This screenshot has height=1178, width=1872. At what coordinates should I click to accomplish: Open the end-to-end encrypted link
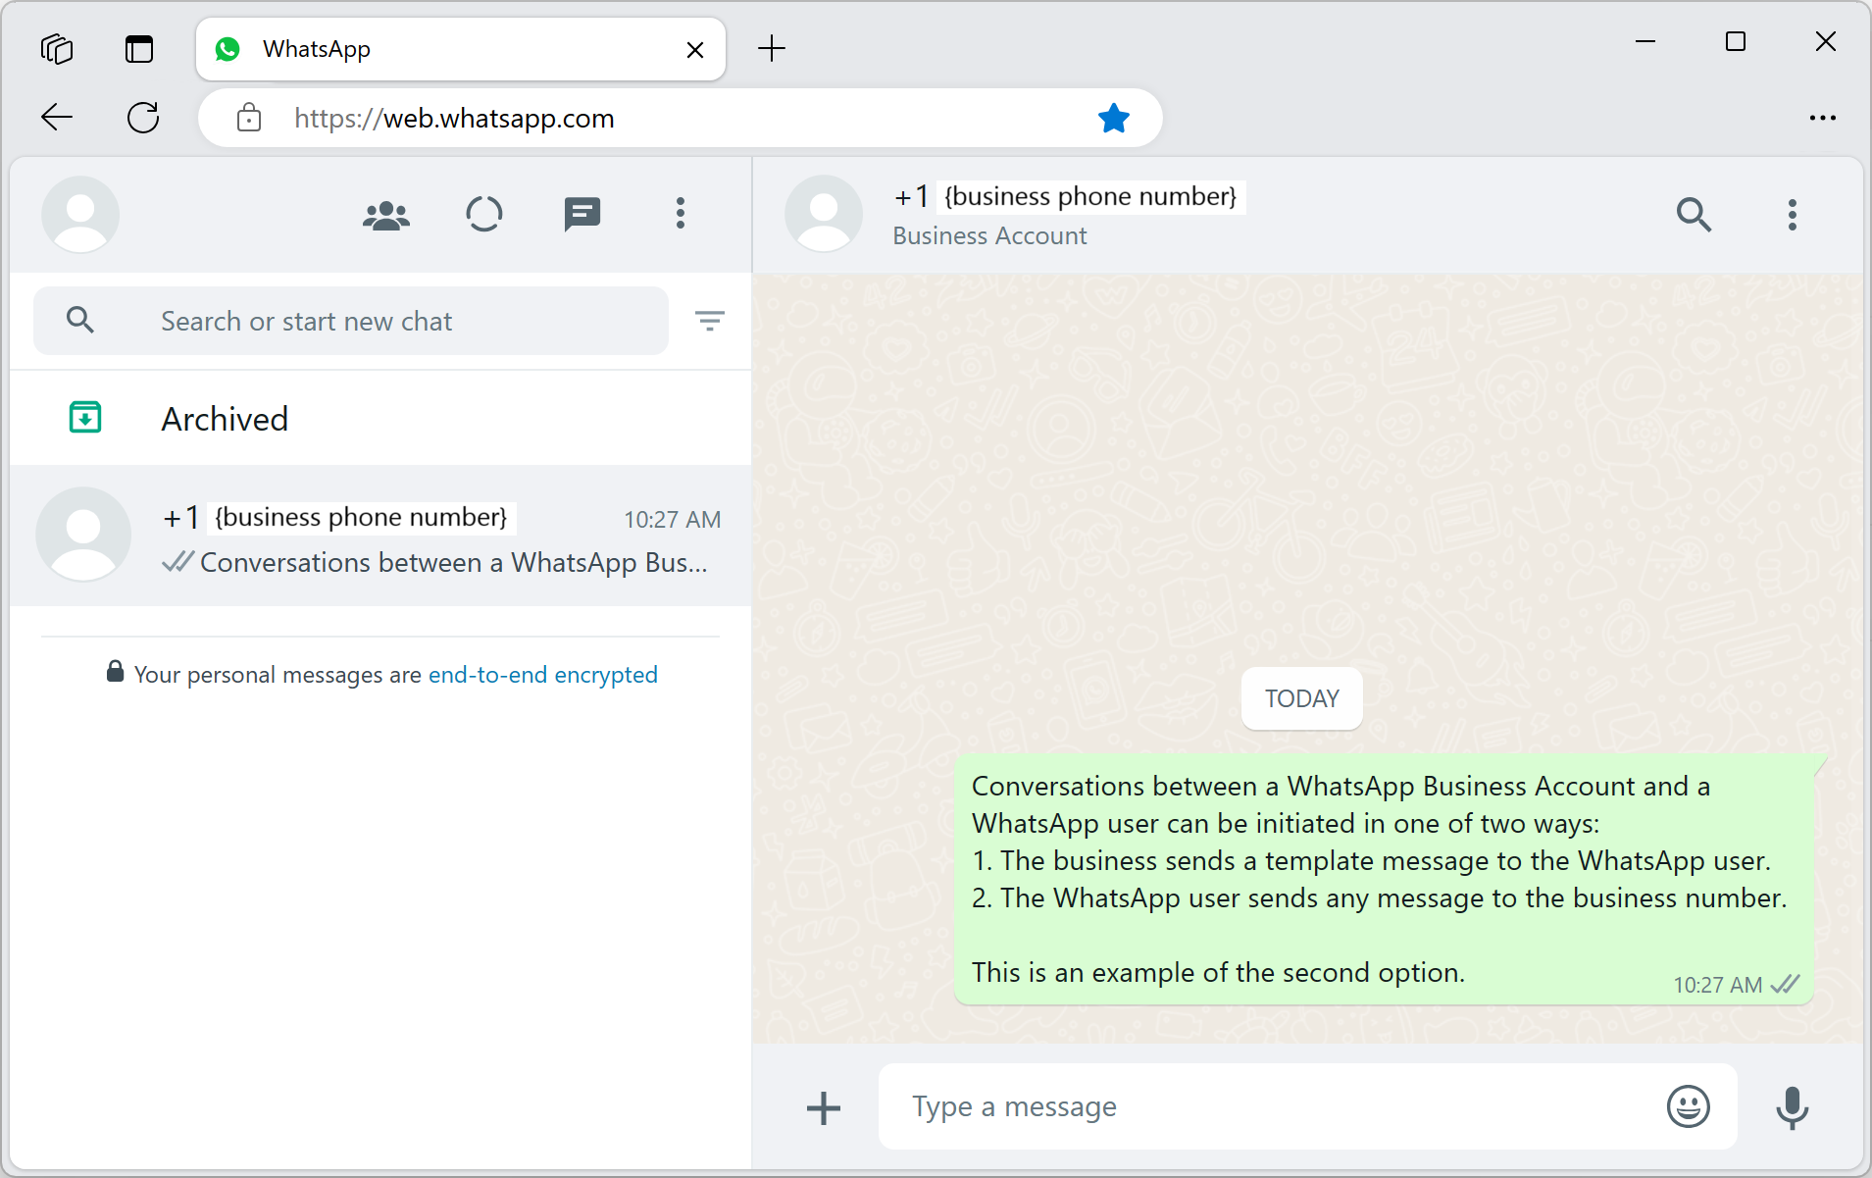tap(542, 675)
